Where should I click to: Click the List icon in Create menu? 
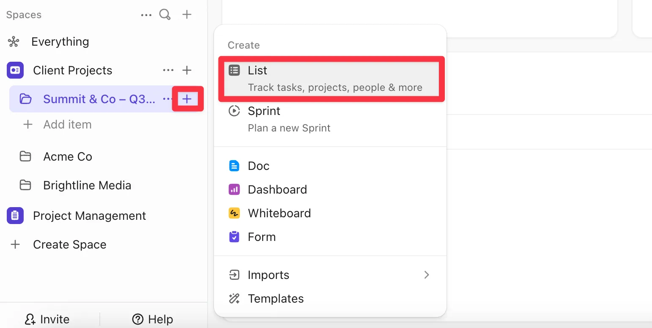point(234,70)
